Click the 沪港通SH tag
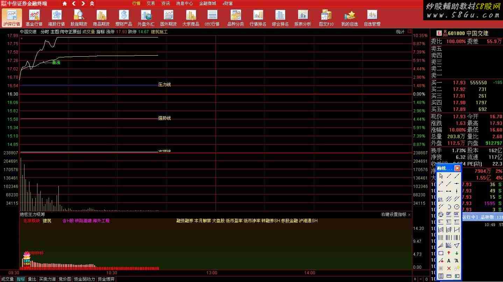Viewport: 503px width, 282px height. [x=308, y=221]
